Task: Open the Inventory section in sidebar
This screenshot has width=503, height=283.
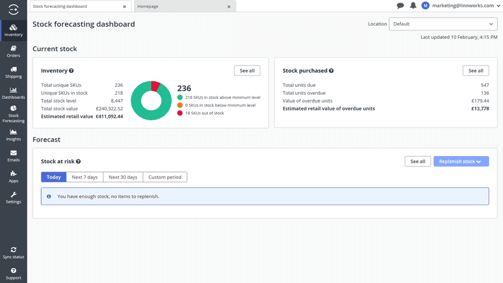Action: [x=13, y=30]
